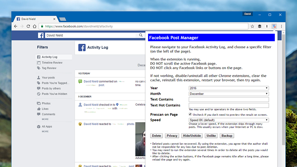This screenshot has width=297, height=167.
Task: Open the browser home page
Action: coord(35,26)
